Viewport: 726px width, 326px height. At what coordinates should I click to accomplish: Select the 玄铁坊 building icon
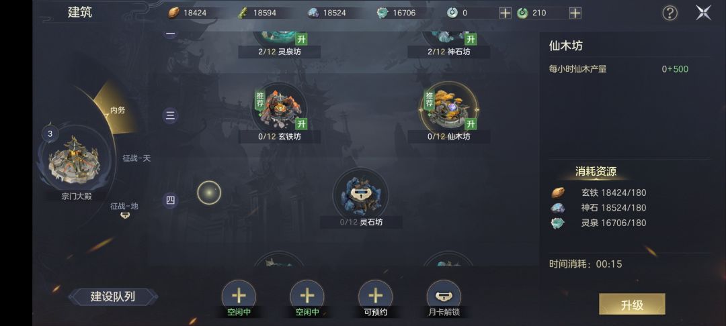[x=280, y=107]
